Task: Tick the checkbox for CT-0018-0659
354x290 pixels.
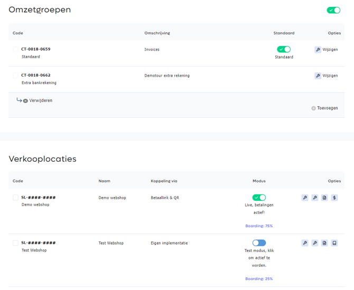Action: click(x=15, y=49)
